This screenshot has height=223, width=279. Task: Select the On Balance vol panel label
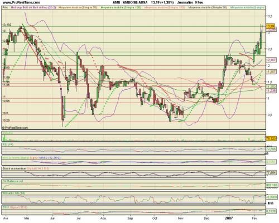click(x=13, y=181)
